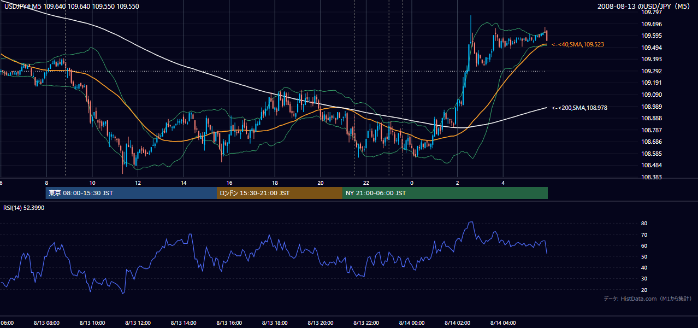Click hour label 22 under the price chart
The width and height of the screenshot is (698, 328).
tap(366, 183)
